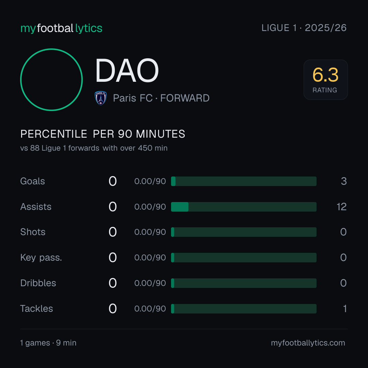Select the DAO player name

click(127, 71)
